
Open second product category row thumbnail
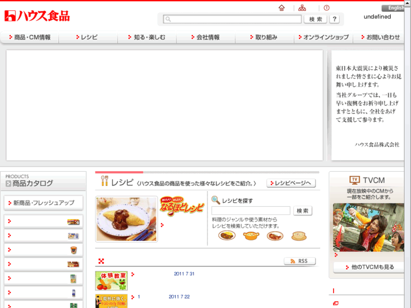73,236
